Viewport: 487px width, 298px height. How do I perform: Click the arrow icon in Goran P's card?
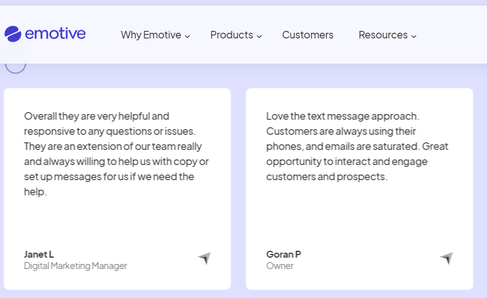click(446, 258)
